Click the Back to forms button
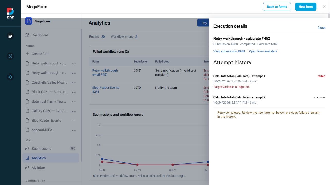The width and height of the screenshot is (330, 185). click(277, 7)
